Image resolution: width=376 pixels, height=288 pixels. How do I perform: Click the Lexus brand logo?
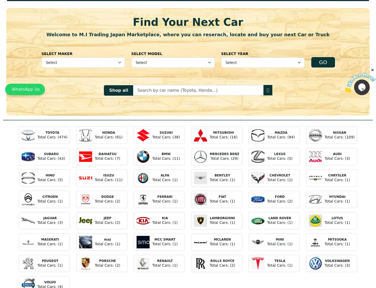pyautogui.click(x=258, y=157)
